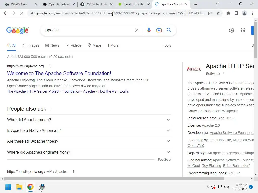
Task: Open the notification count badge
Action: pyautogui.click(x=251, y=187)
